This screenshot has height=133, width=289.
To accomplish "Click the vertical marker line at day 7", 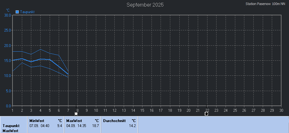I will point(68,61).
